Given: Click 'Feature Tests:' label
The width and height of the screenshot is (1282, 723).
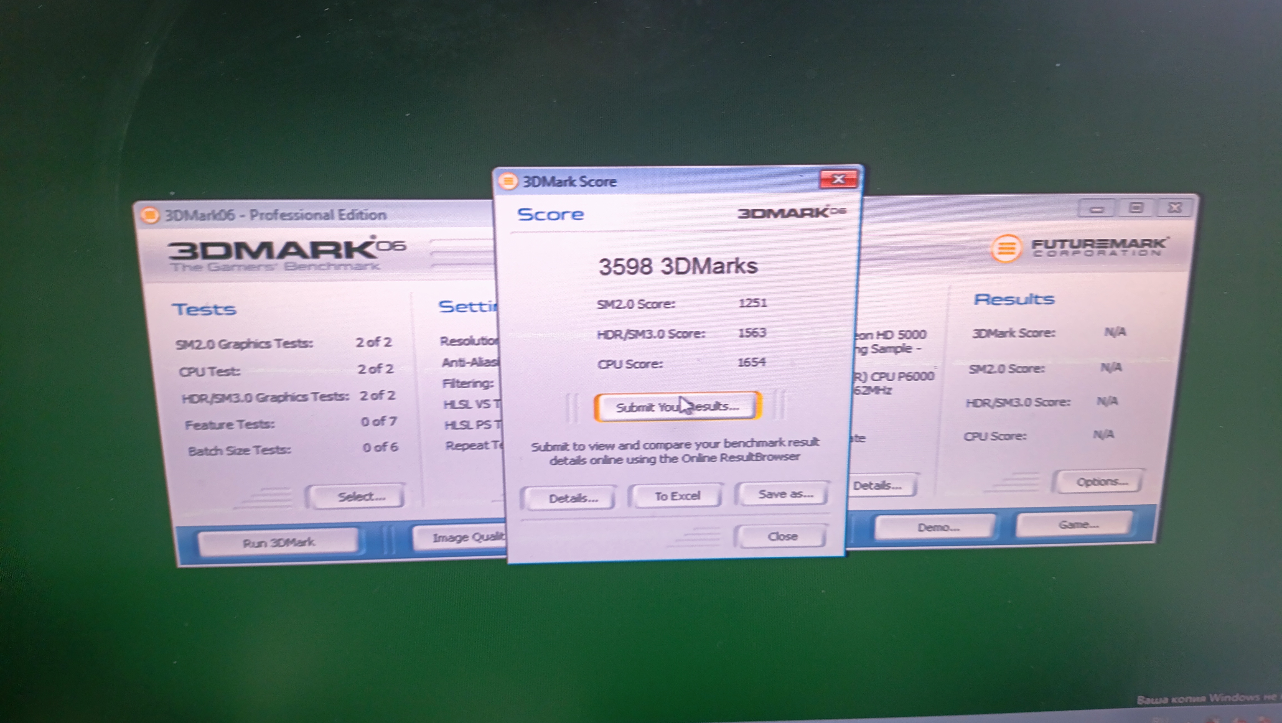Looking at the screenshot, I should [230, 424].
